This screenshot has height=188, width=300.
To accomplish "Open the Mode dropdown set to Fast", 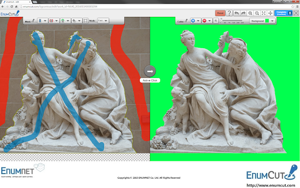I will 103,21.
